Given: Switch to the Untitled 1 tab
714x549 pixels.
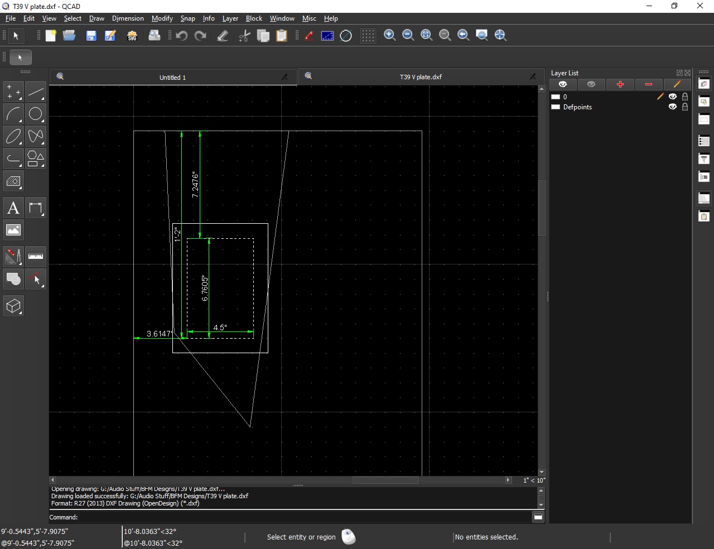Looking at the screenshot, I should [x=172, y=78].
